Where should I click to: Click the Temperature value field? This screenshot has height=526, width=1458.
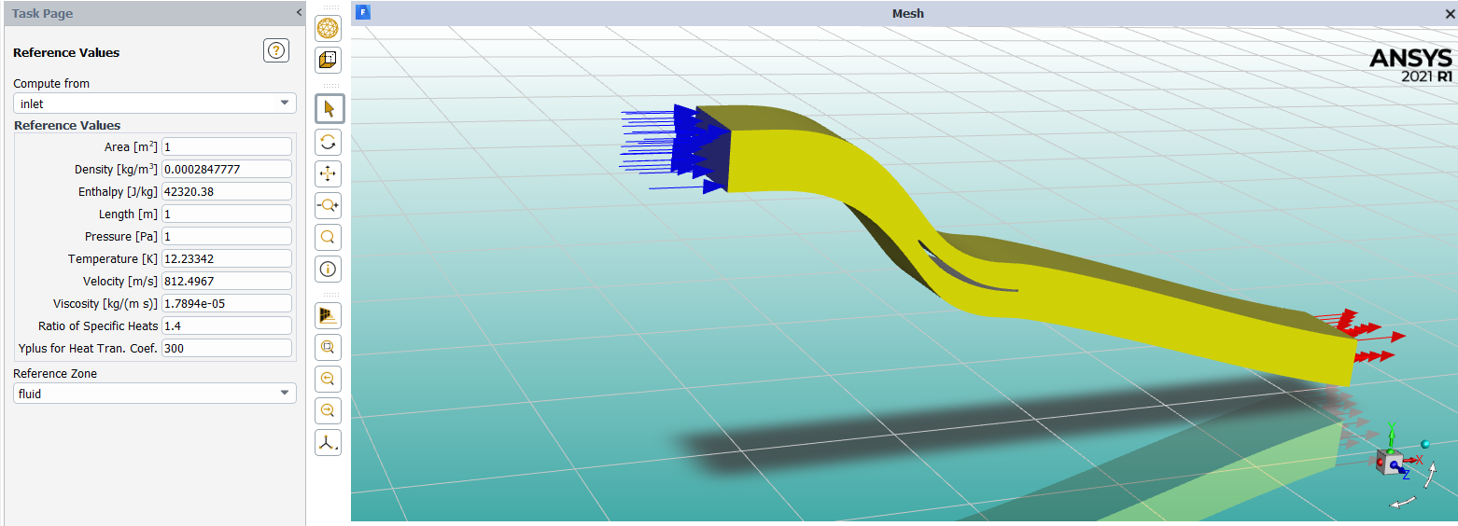tap(227, 258)
